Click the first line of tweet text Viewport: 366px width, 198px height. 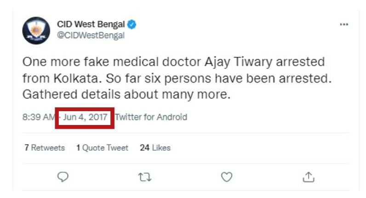click(x=174, y=62)
